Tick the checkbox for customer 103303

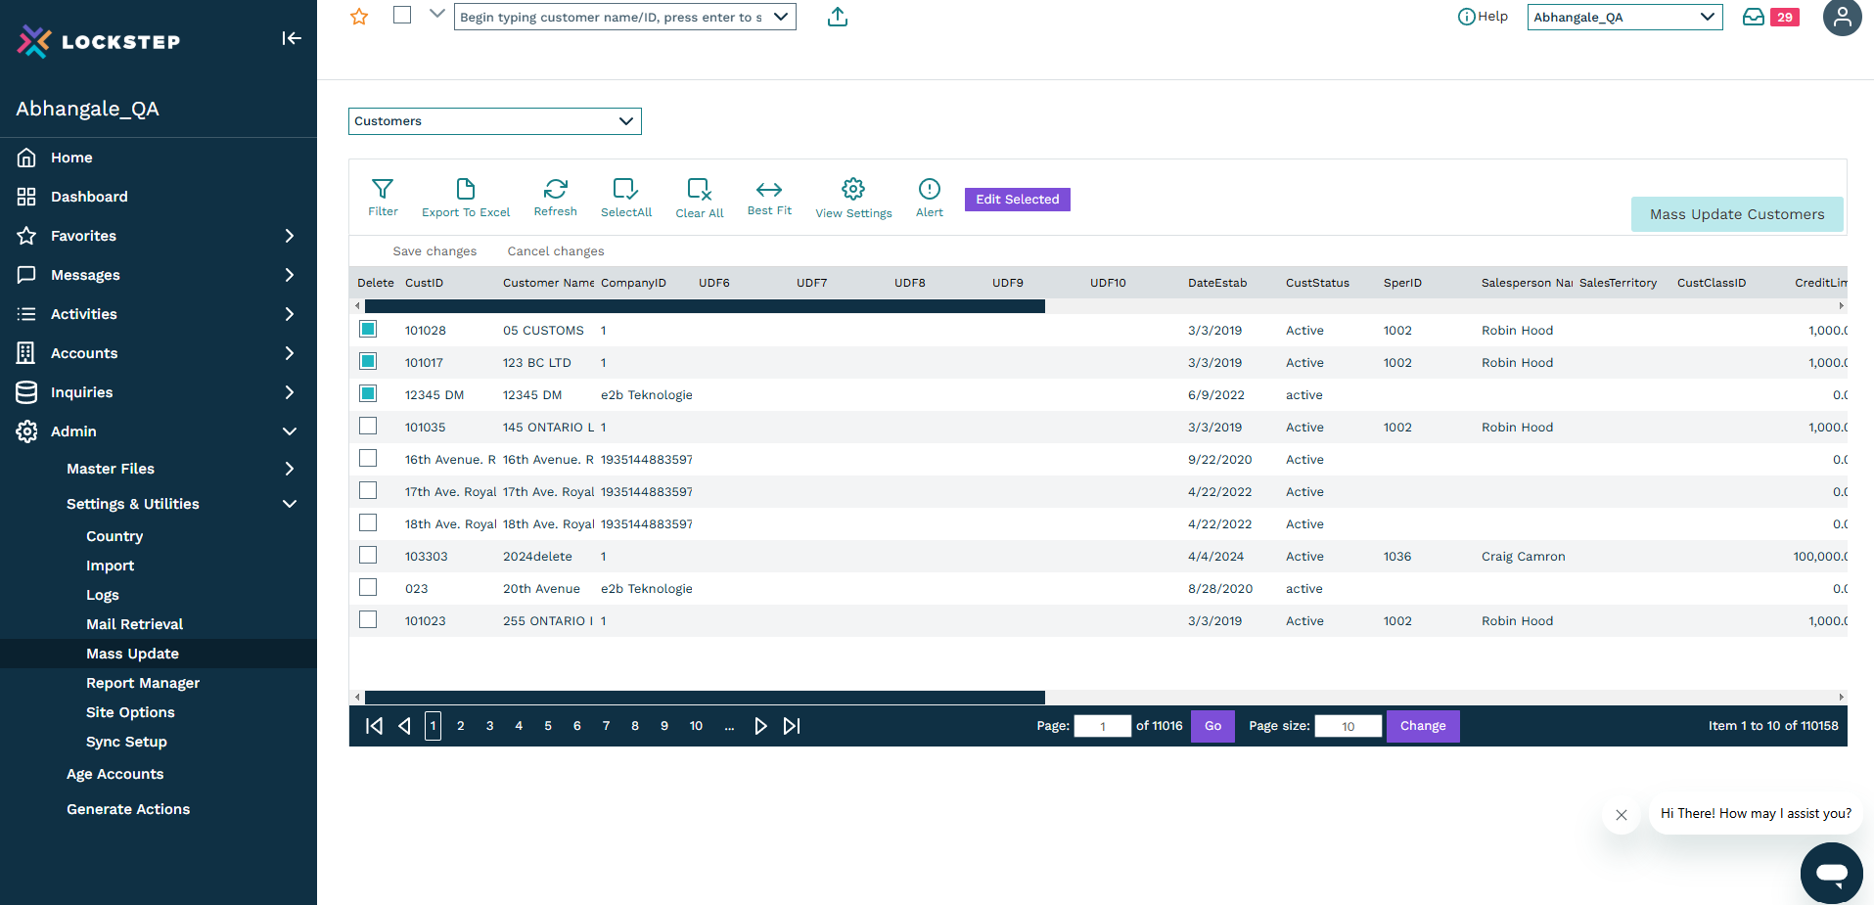[368, 556]
